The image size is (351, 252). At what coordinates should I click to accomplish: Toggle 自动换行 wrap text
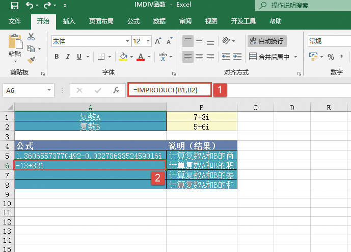pyautogui.click(x=266, y=41)
